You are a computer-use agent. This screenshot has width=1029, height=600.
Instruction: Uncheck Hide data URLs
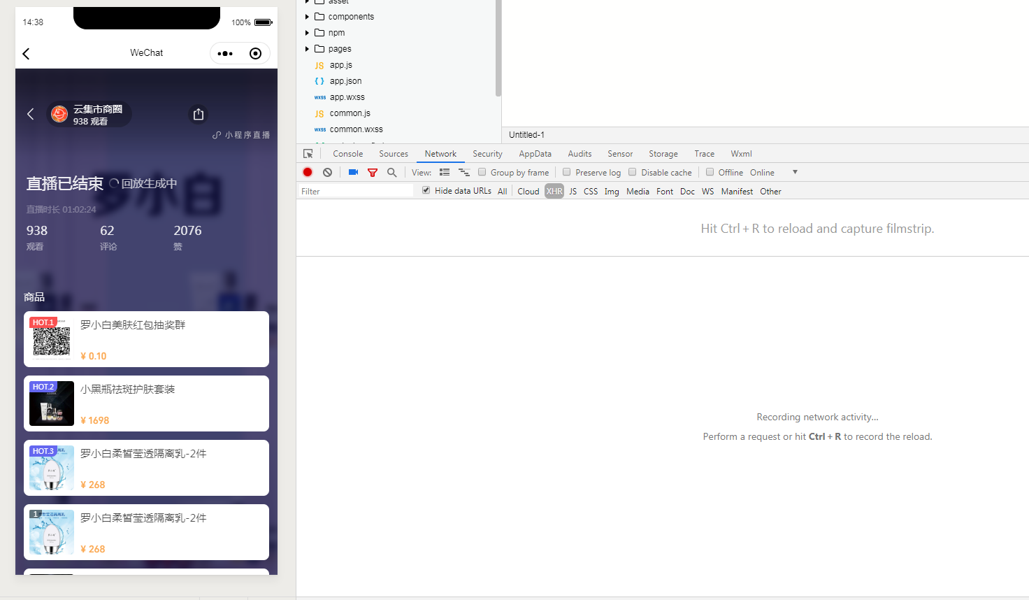point(426,190)
